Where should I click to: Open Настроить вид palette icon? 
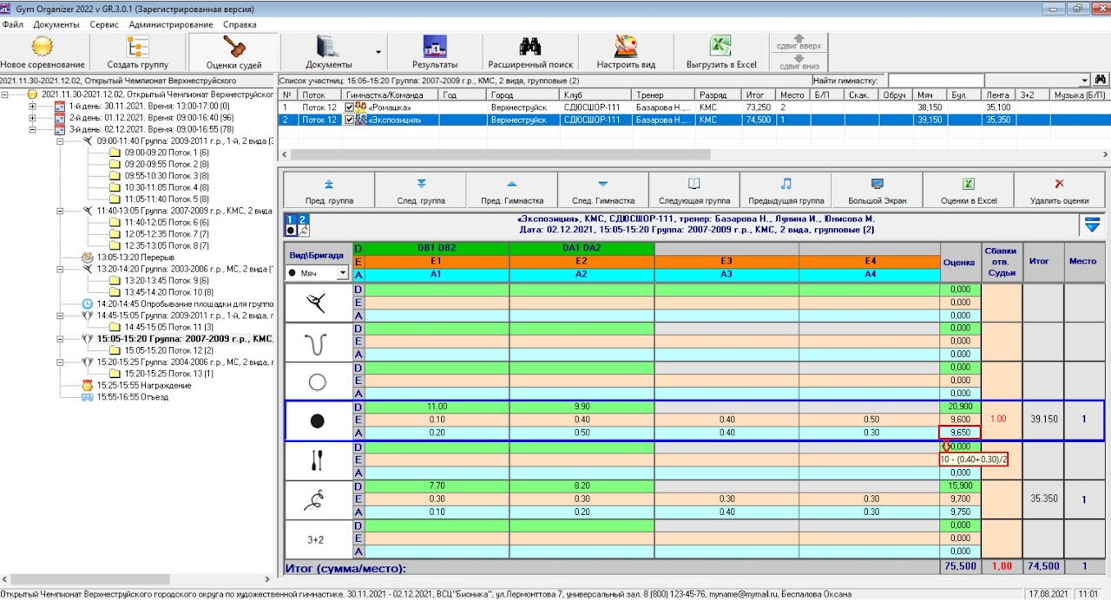[626, 52]
